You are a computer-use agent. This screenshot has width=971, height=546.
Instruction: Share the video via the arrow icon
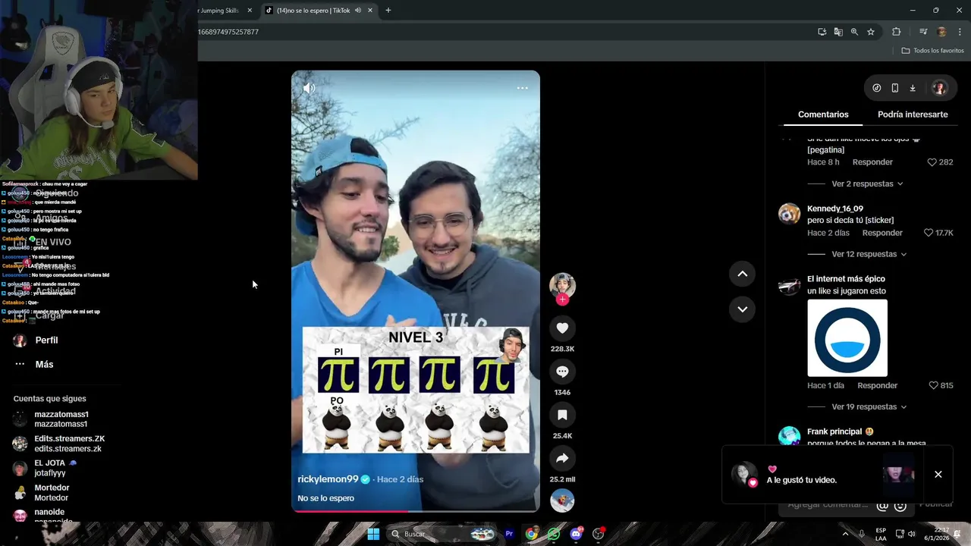[x=562, y=458]
